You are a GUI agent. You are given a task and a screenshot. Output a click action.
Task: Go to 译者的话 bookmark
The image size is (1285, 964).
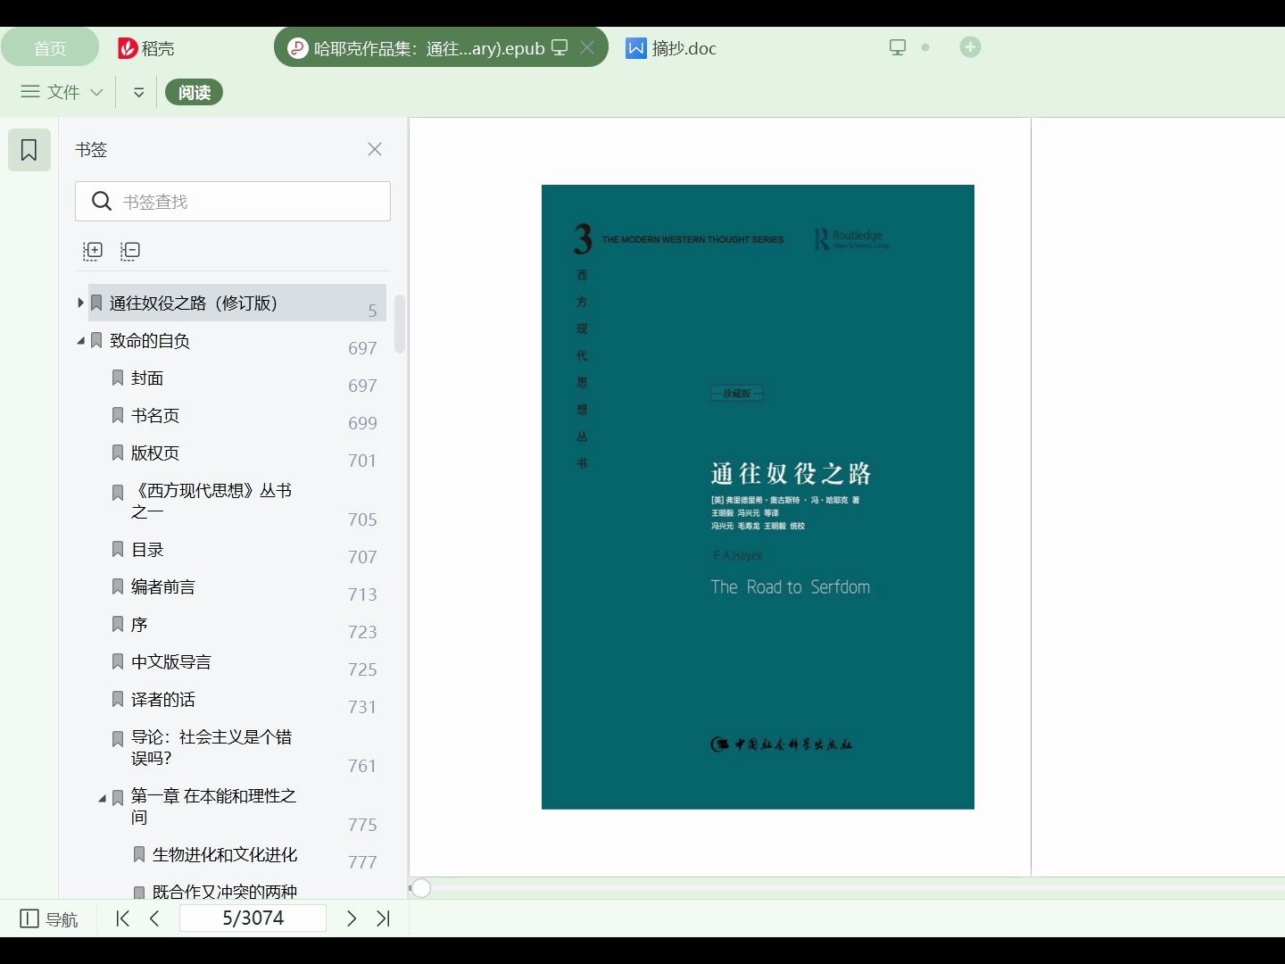(163, 700)
